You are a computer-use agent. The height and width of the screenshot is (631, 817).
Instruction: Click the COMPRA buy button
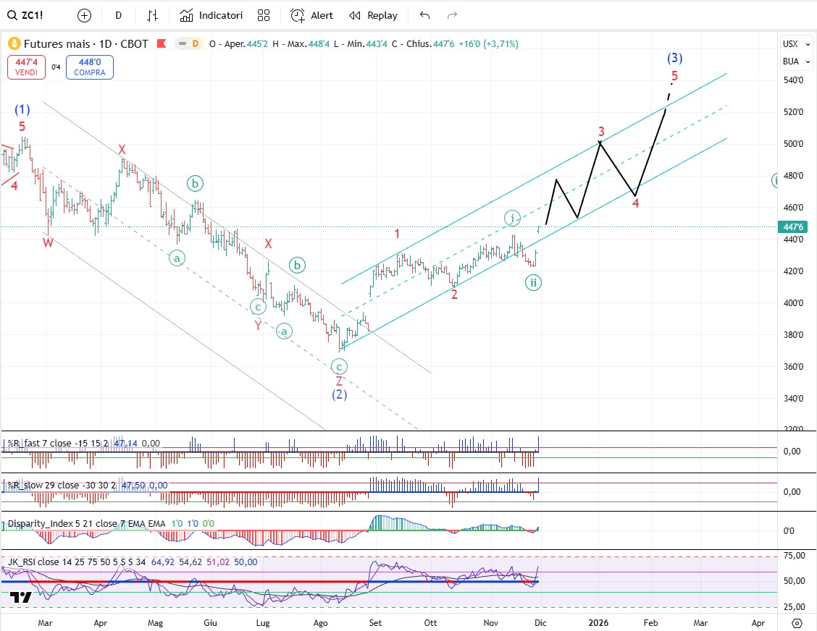coord(89,68)
